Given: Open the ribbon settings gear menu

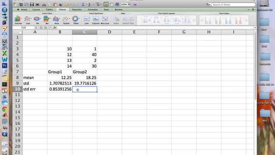Looking at the screenshot, I should 254,9.
